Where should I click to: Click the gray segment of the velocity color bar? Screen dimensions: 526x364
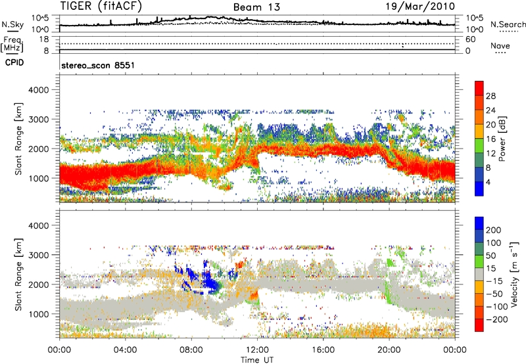(479, 275)
